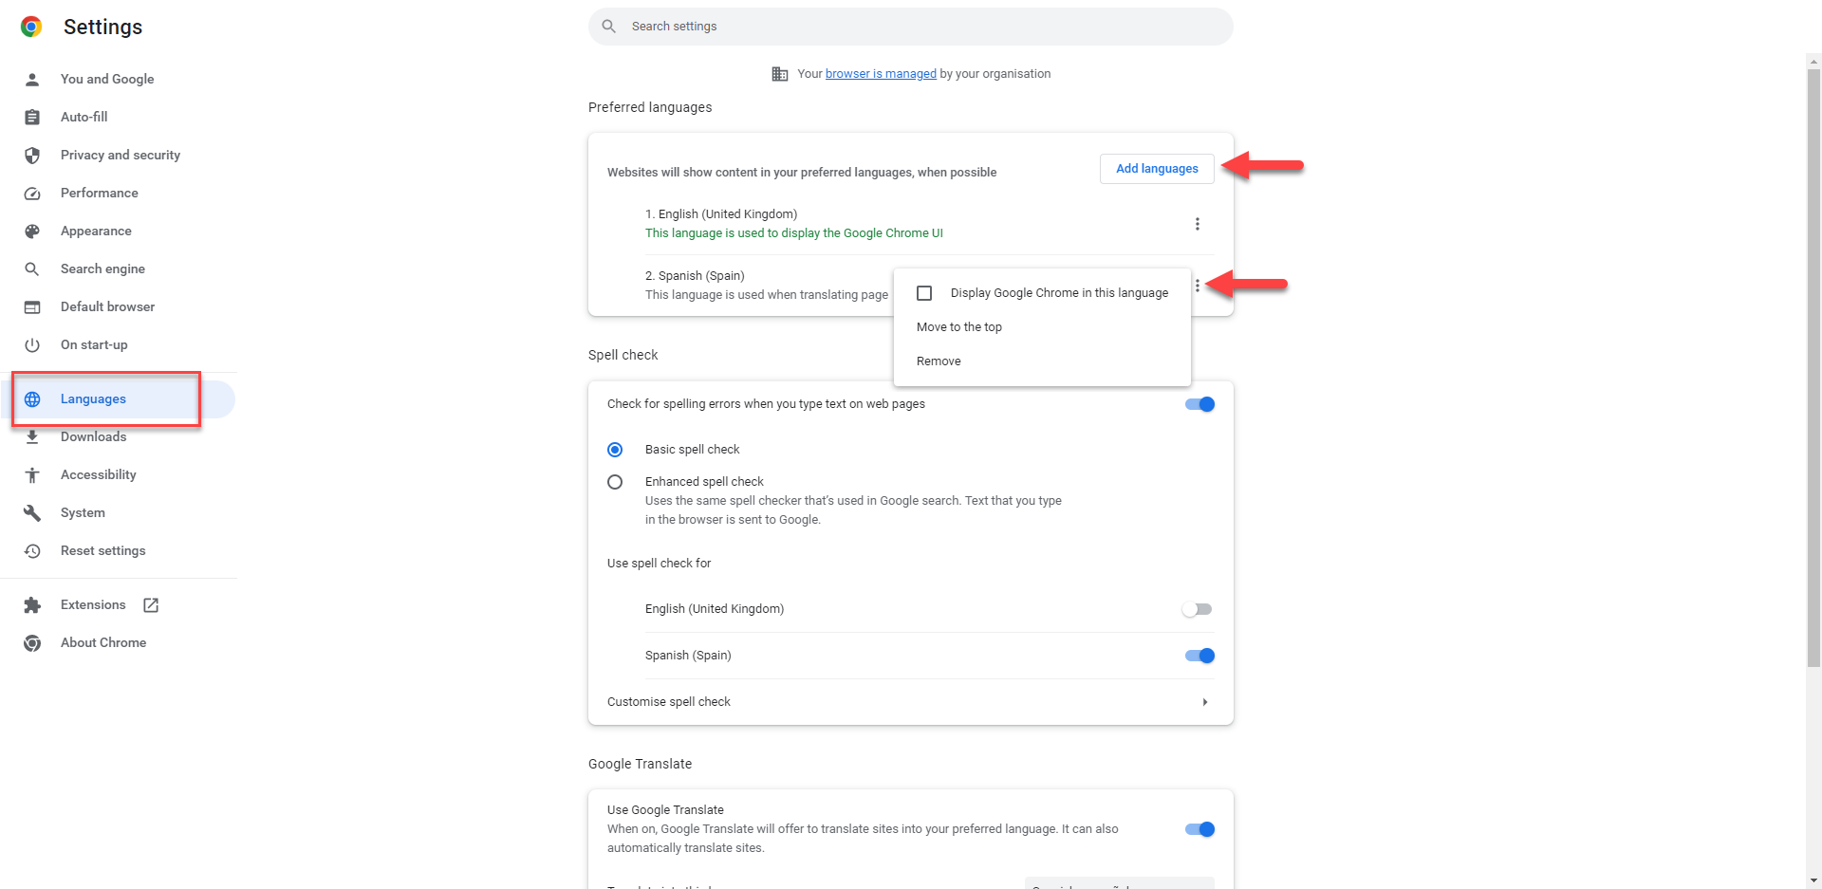Open the System wrench icon
Image resolution: width=1822 pixels, height=889 pixels.
click(32, 512)
